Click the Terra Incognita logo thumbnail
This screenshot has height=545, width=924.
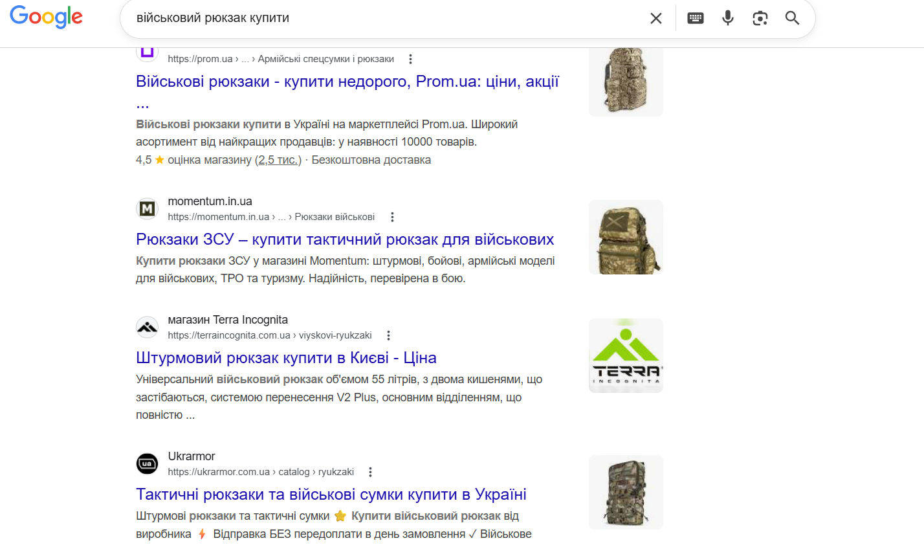(x=626, y=355)
